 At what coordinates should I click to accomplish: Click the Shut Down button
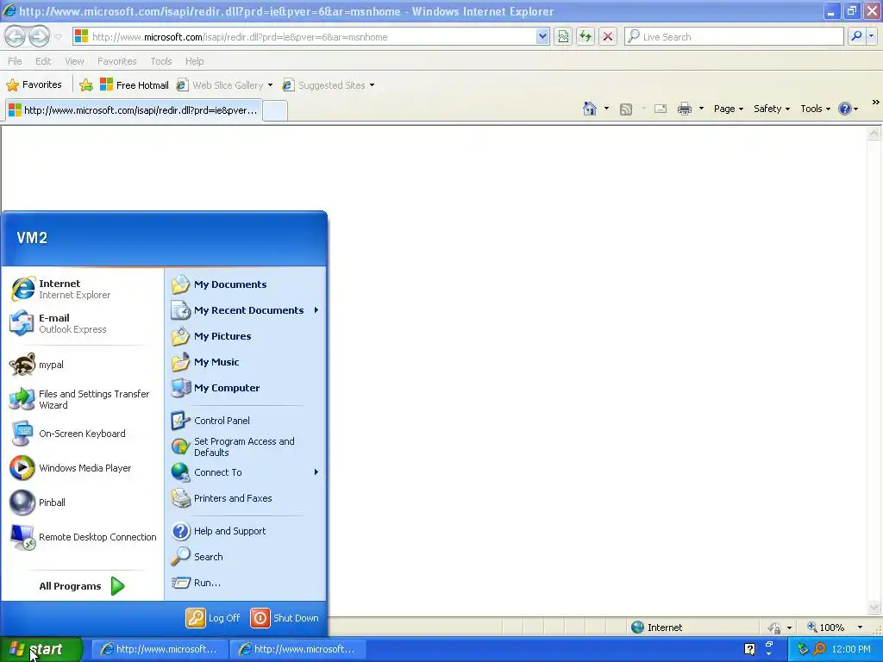click(285, 617)
